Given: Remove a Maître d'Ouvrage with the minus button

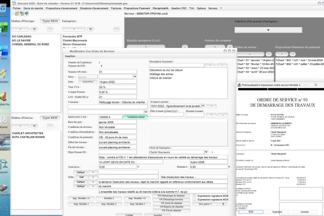Looking at the screenshot, I should coord(50,29).
